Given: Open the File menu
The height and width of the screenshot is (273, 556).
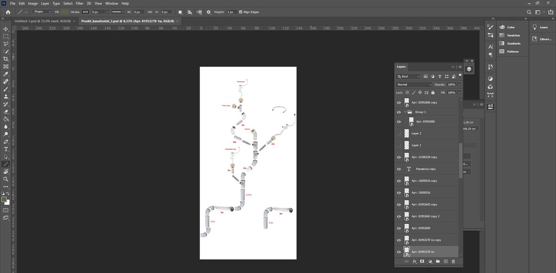Looking at the screenshot, I should coord(13,3).
